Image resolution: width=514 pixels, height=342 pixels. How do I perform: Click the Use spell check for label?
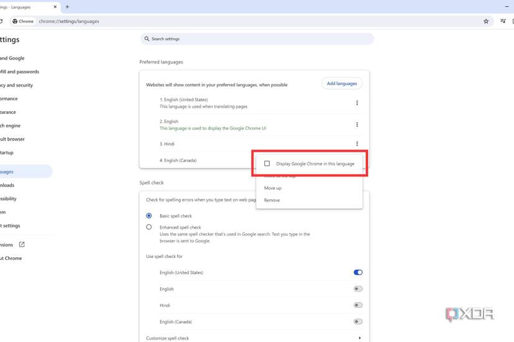point(164,256)
